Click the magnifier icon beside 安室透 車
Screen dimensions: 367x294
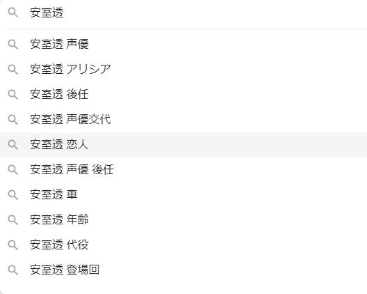13,195
